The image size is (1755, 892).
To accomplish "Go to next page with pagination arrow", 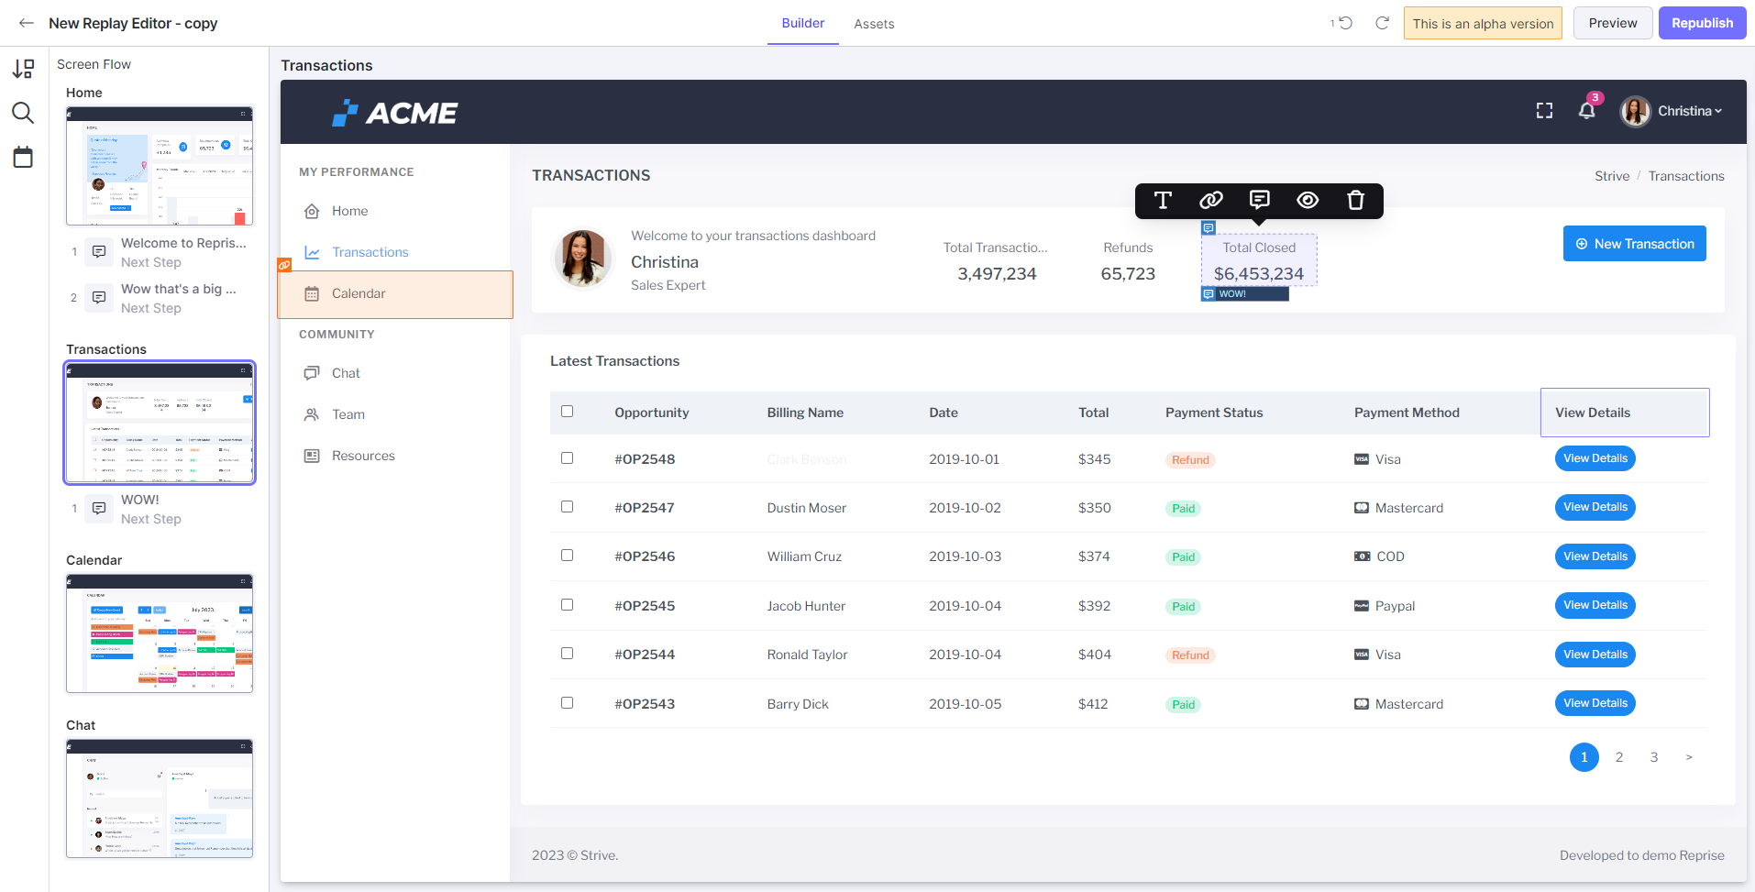I will (x=1688, y=757).
